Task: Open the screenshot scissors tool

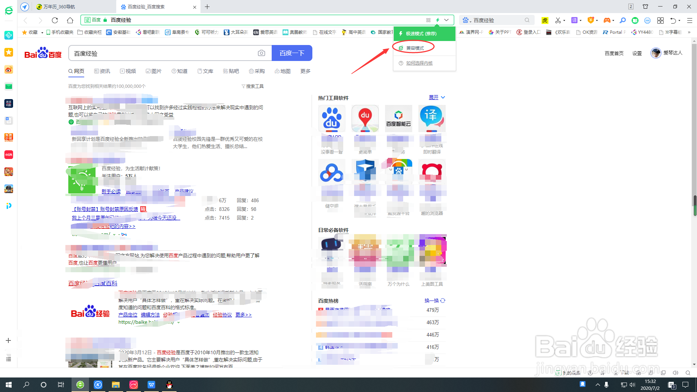Action: point(558,20)
